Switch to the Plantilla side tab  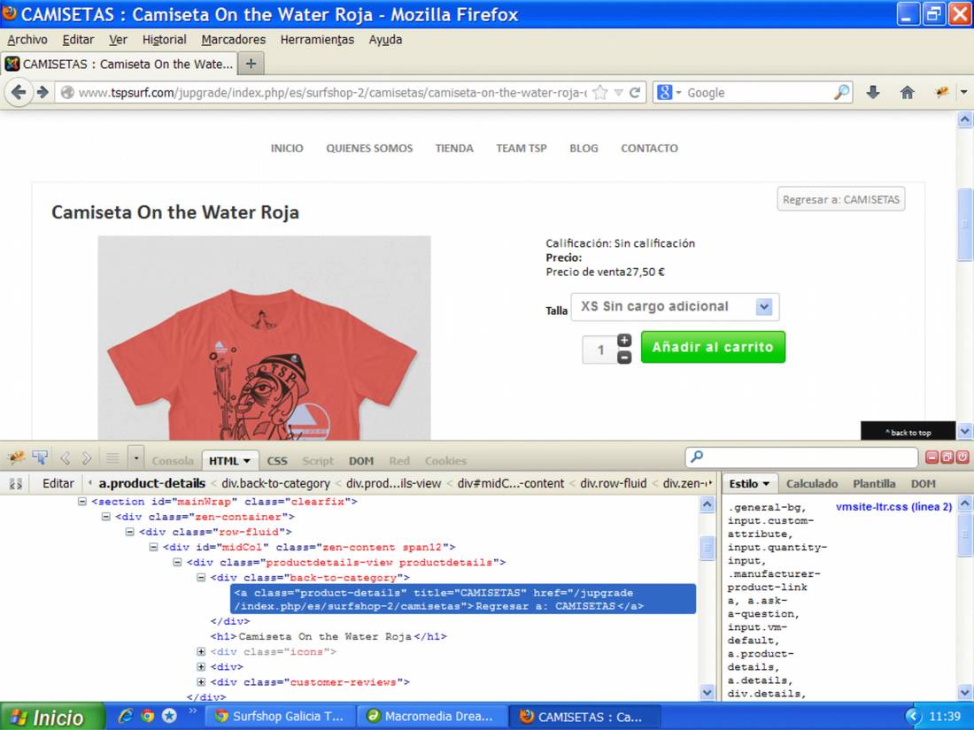point(874,483)
